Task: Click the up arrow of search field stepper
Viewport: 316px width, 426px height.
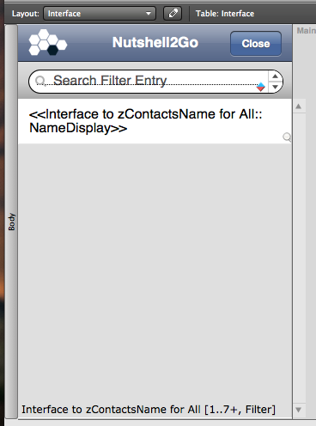Action: (x=276, y=76)
